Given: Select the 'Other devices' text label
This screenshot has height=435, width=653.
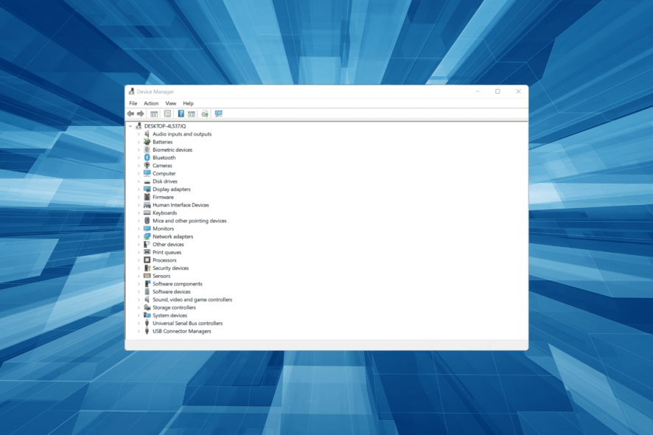Looking at the screenshot, I should [168, 244].
